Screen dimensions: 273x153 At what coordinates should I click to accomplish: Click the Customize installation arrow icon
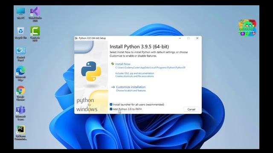point(113,87)
